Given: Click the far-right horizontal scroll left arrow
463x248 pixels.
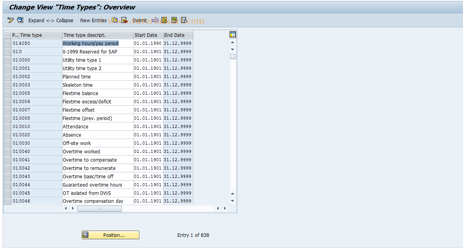Looking at the screenshot, I should coord(218,208).
